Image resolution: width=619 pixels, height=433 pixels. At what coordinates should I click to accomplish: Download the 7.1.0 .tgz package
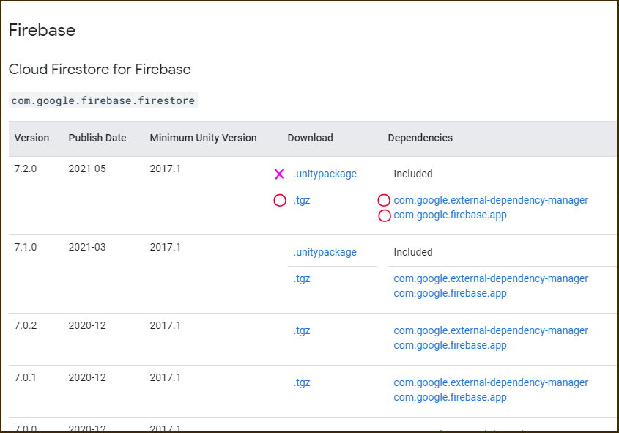pyautogui.click(x=302, y=278)
